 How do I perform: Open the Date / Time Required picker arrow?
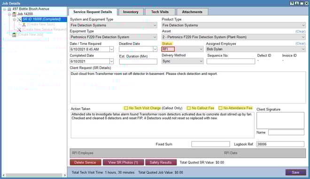pyautogui.click(x=111, y=49)
